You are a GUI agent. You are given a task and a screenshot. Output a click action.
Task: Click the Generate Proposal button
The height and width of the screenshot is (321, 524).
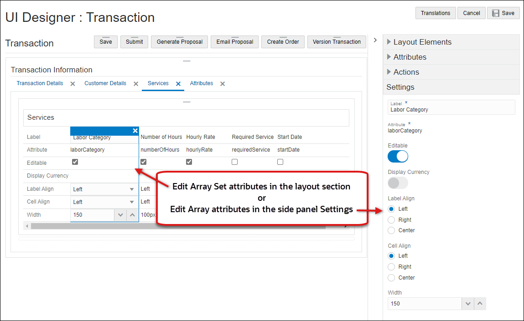tap(179, 41)
